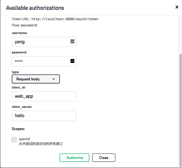The height and width of the screenshot is (168, 182).
Task: Click the openid scope name label
Action: point(24,139)
